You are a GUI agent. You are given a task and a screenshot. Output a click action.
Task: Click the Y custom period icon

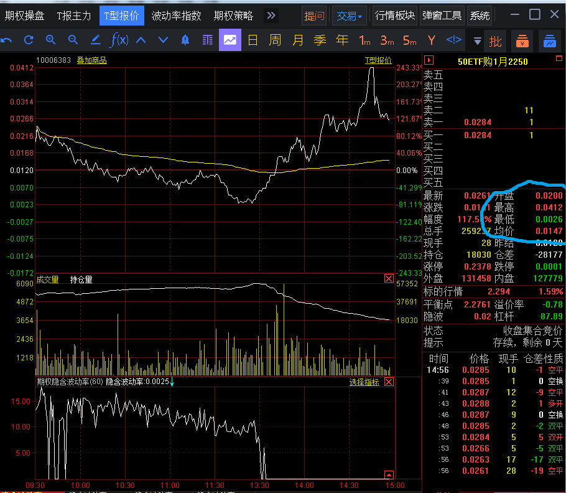tap(432, 40)
